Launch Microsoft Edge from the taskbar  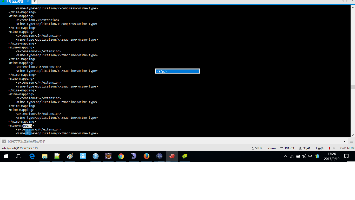32,156
